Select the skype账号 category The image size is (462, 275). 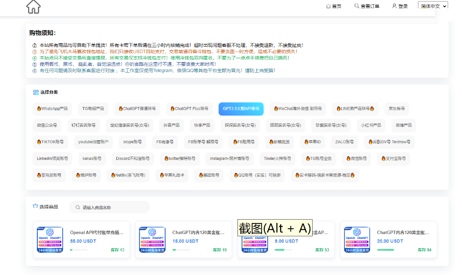[x=132, y=142]
